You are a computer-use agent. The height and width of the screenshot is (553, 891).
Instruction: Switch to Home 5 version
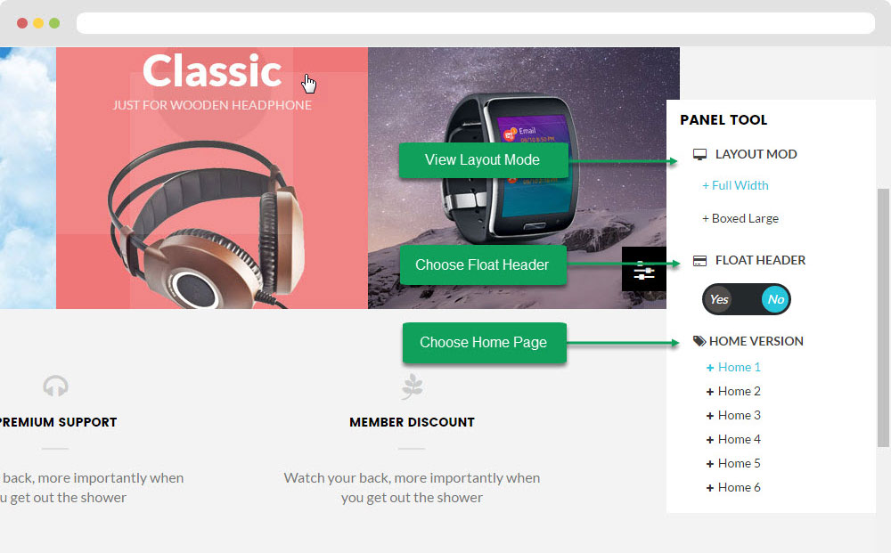[x=733, y=463]
